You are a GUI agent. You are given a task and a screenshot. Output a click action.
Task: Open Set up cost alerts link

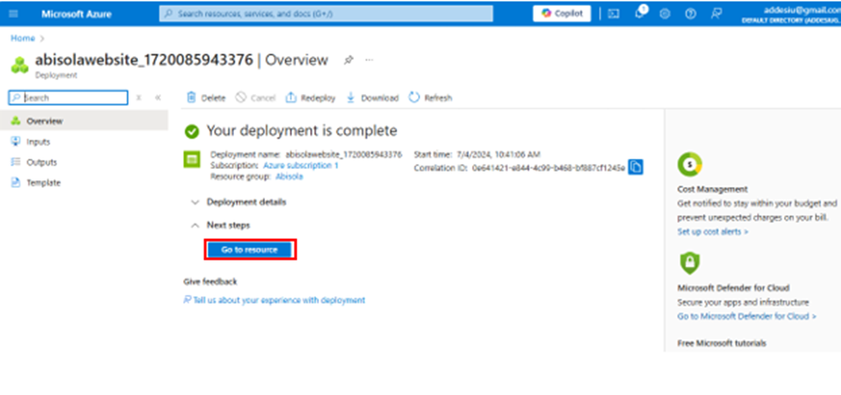click(713, 231)
